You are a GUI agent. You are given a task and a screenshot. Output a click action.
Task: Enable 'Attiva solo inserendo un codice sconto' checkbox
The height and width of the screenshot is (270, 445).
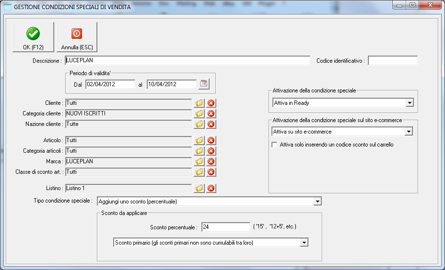(x=274, y=145)
